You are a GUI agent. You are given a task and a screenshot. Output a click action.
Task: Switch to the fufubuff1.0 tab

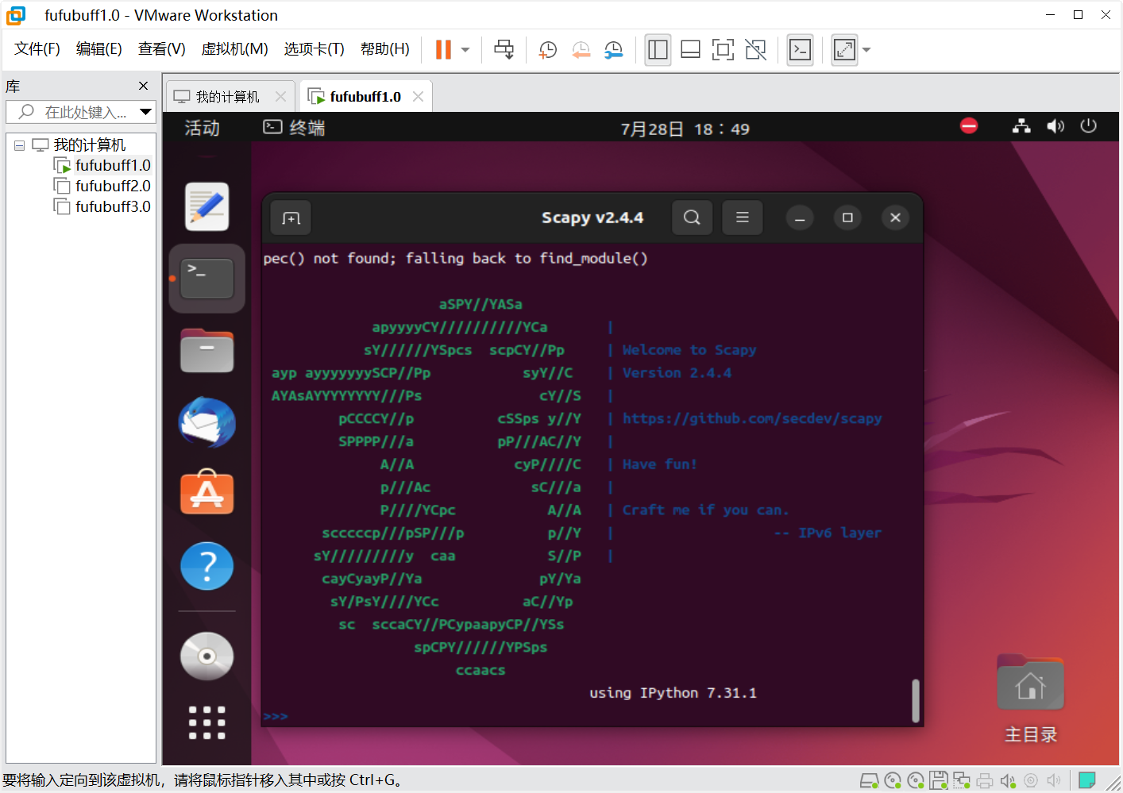coord(365,96)
